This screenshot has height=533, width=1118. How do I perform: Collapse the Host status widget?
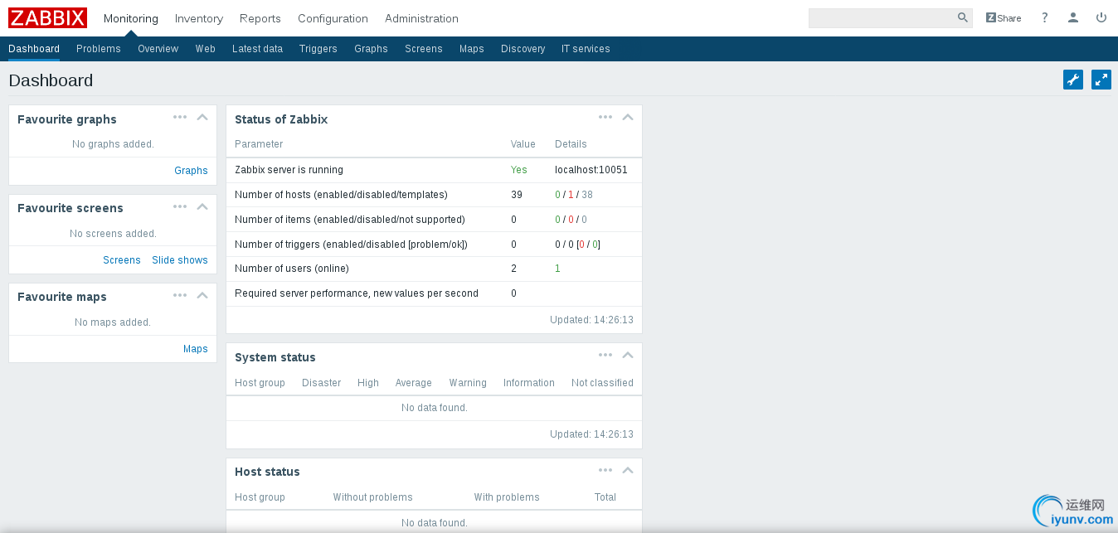[628, 470]
